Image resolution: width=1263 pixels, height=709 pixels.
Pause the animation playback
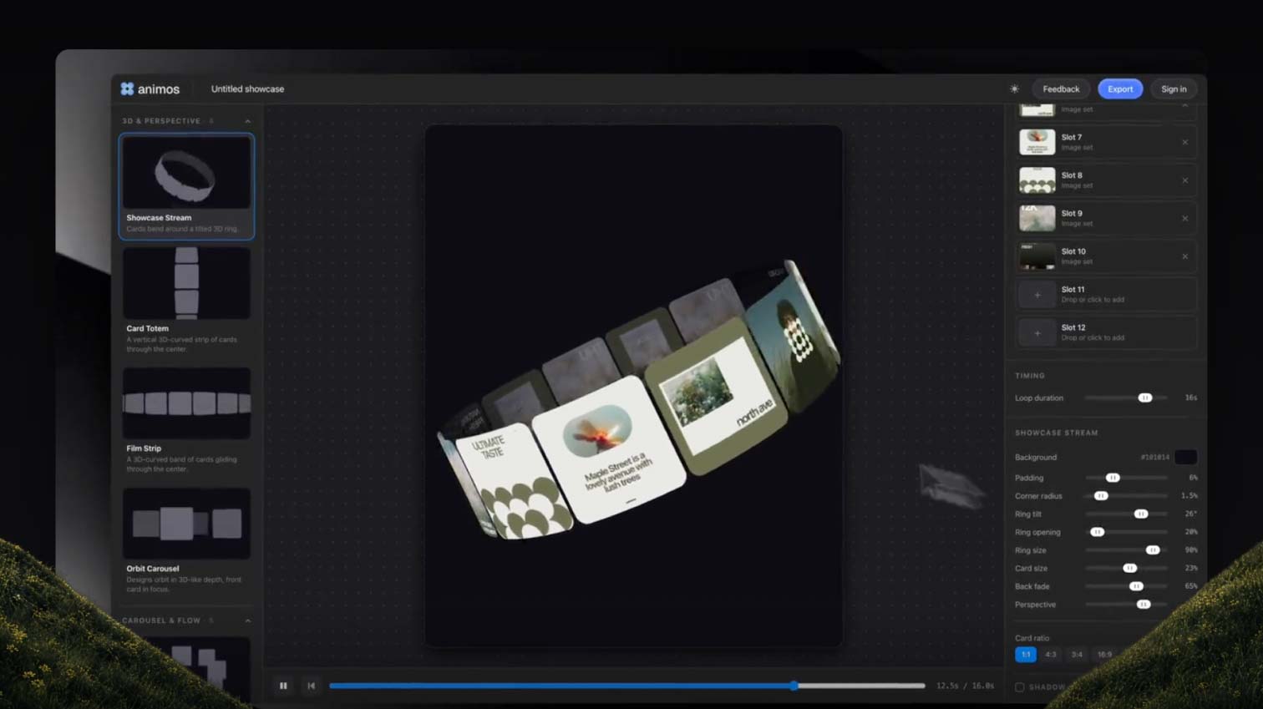coord(283,686)
